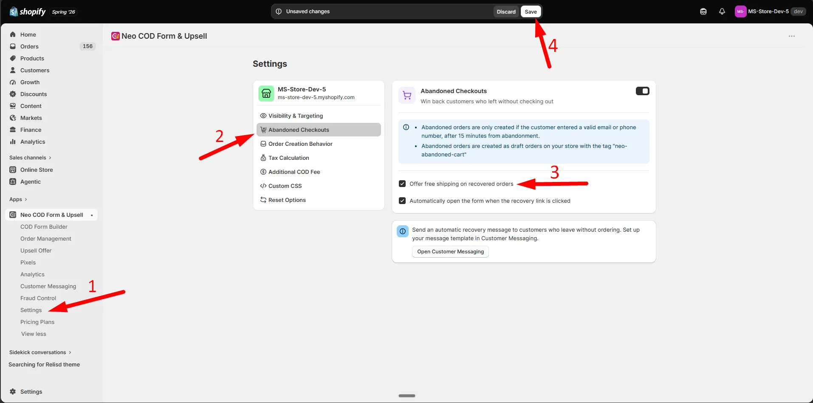This screenshot has width=813, height=403.
Task: Click the Content icon
Action: (13, 106)
